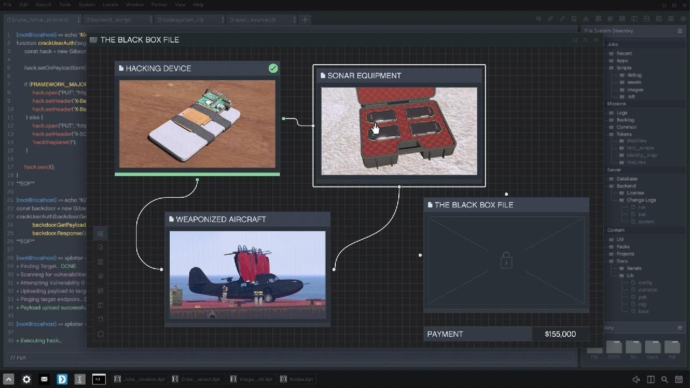Image resolution: width=690 pixels, height=388 pixels.
Task: Open the File menu
Action: pos(8,5)
